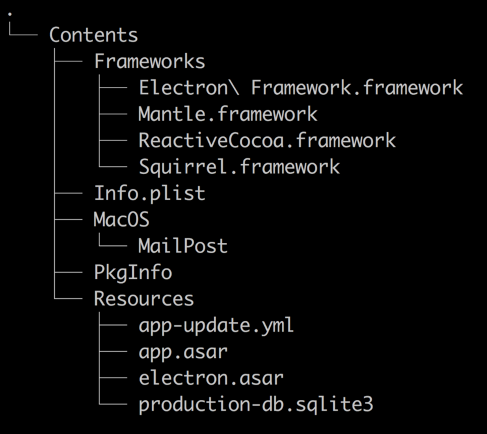Click the electron.asar file entry

tap(211, 378)
